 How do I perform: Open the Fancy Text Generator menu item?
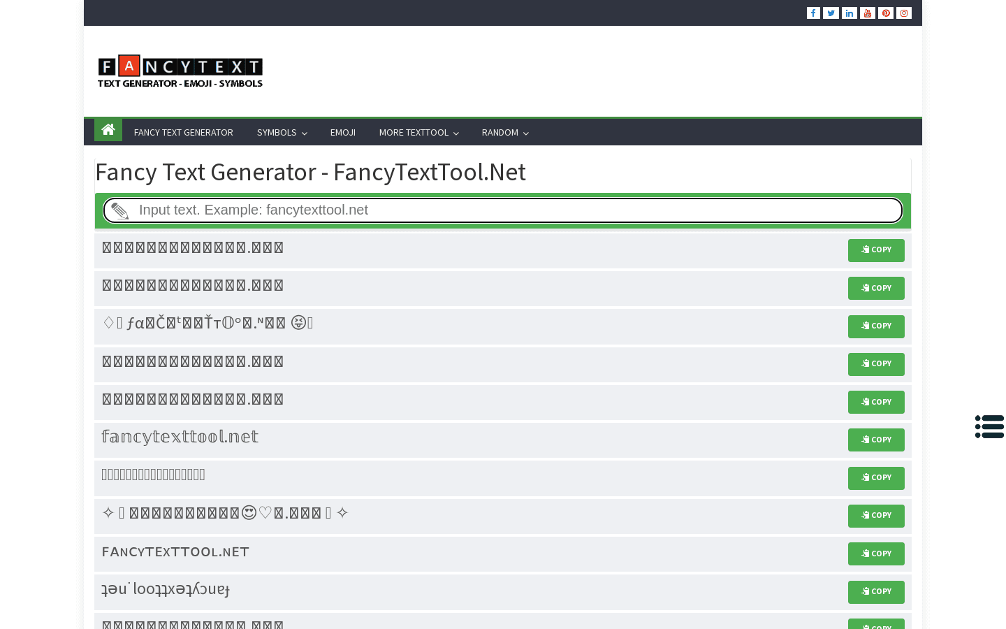pyautogui.click(x=183, y=133)
